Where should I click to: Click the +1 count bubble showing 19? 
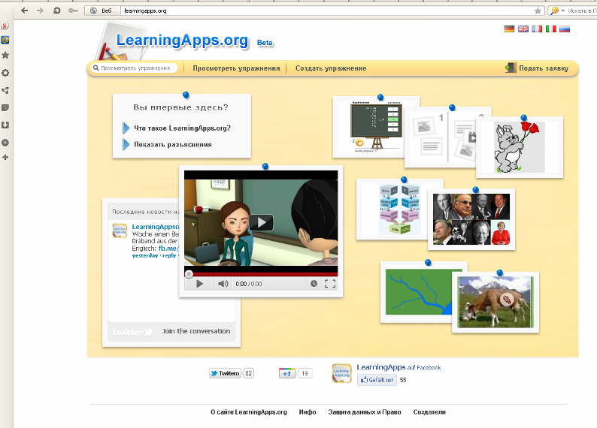[x=305, y=373]
